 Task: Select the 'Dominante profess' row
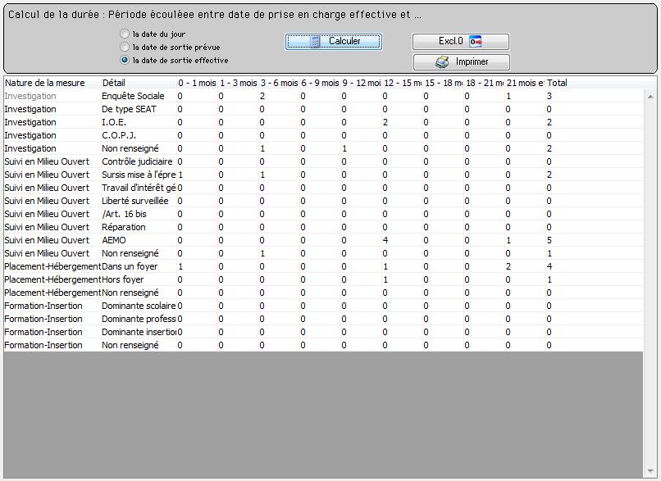(323, 319)
